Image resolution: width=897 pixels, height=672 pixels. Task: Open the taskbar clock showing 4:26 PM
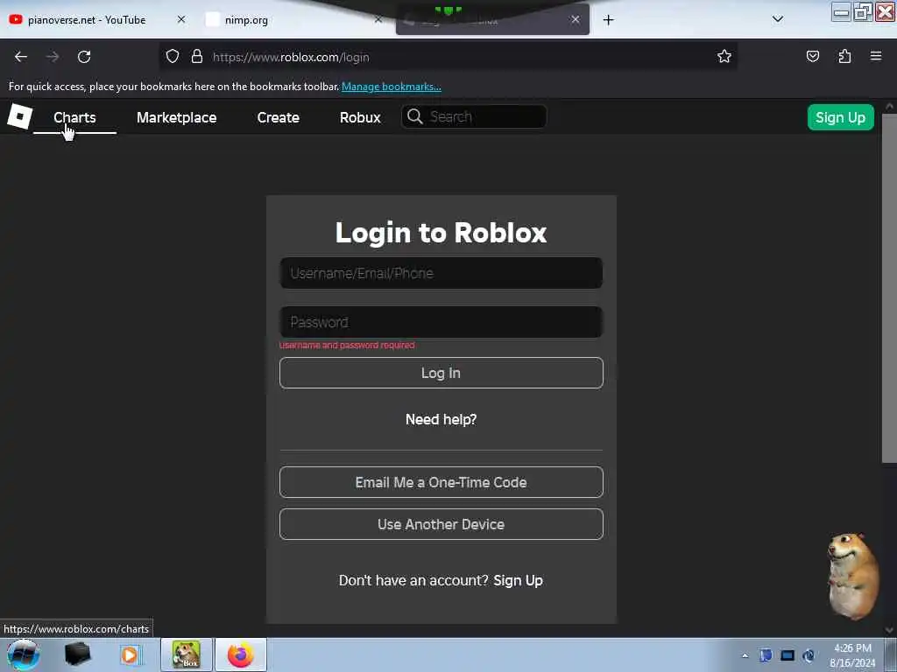852,655
